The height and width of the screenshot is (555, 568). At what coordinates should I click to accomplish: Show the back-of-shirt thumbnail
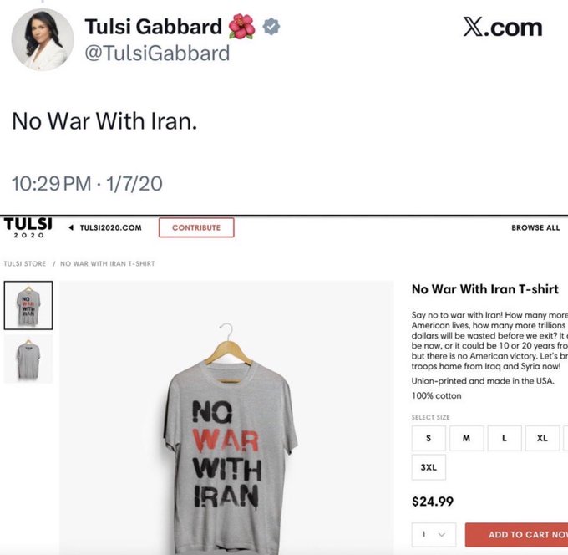tap(28, 359)
